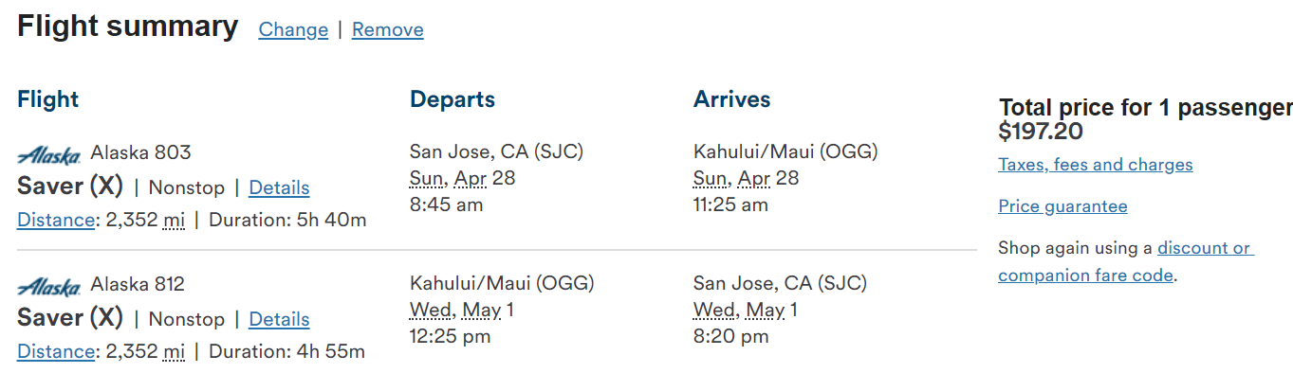The image size is (1293, 391).
Task: Click the Sun, Apr 28 arrival date
Action: click(746, 178)
